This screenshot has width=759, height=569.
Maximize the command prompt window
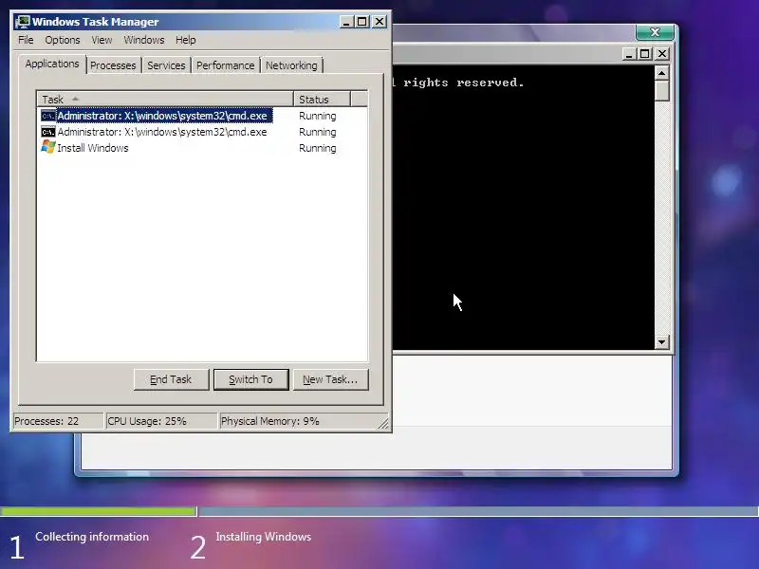[x=645, y=54]
